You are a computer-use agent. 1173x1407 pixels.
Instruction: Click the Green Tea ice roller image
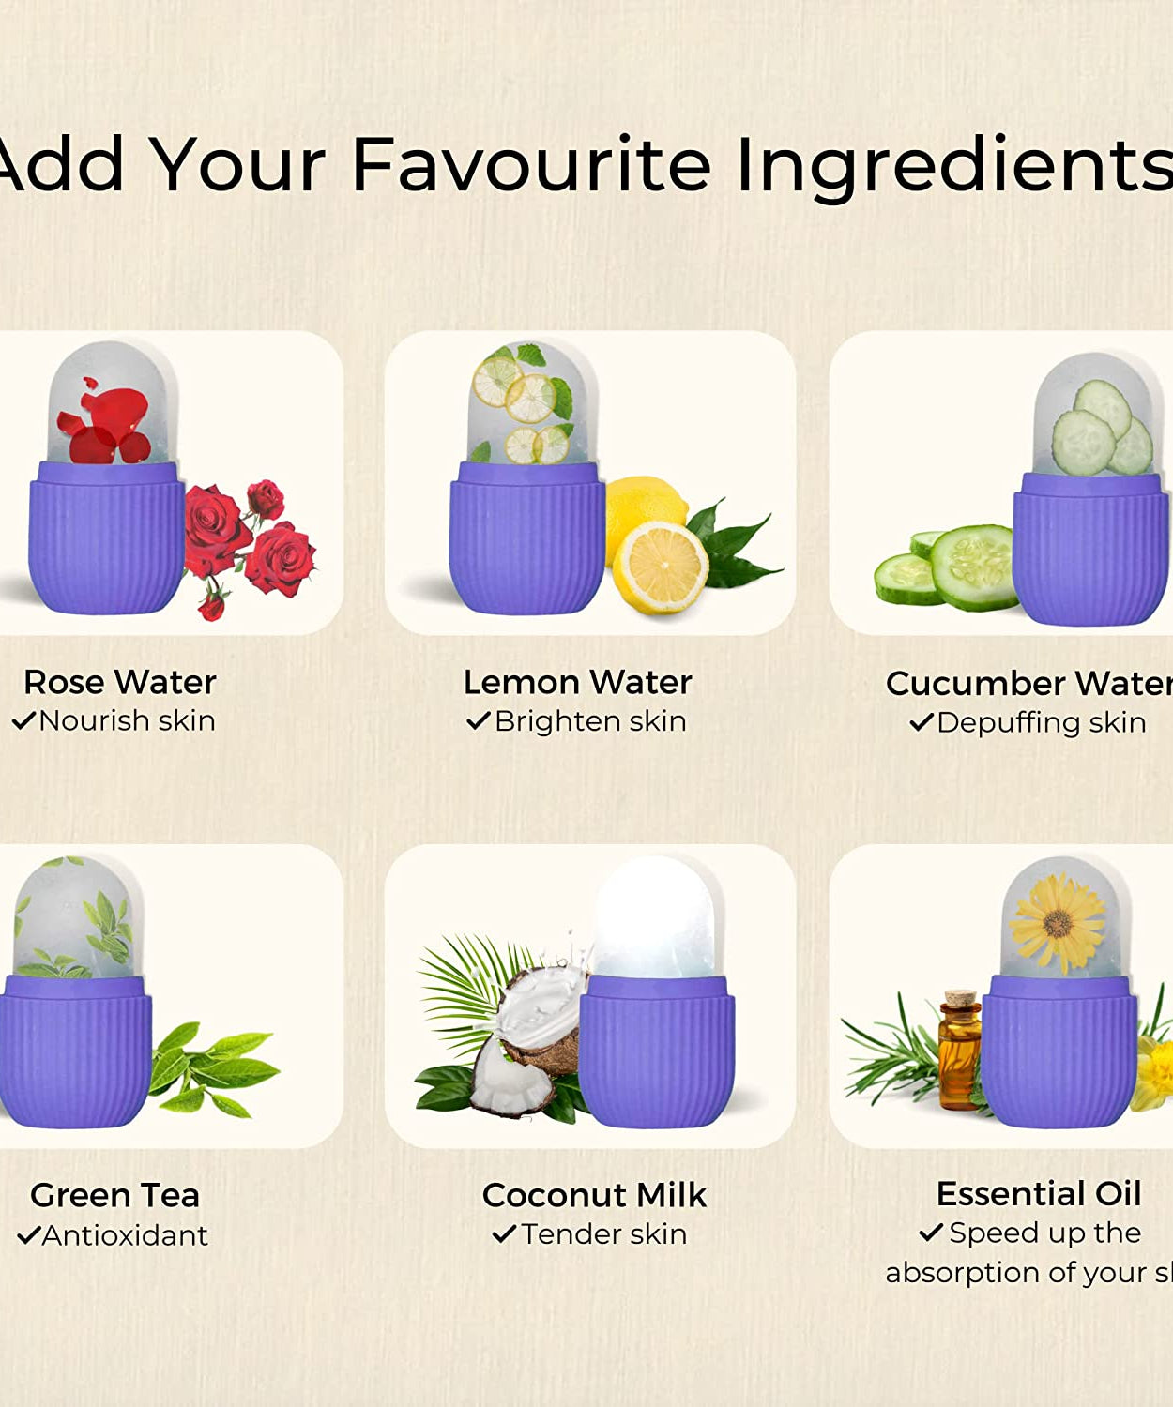[171, 996]
